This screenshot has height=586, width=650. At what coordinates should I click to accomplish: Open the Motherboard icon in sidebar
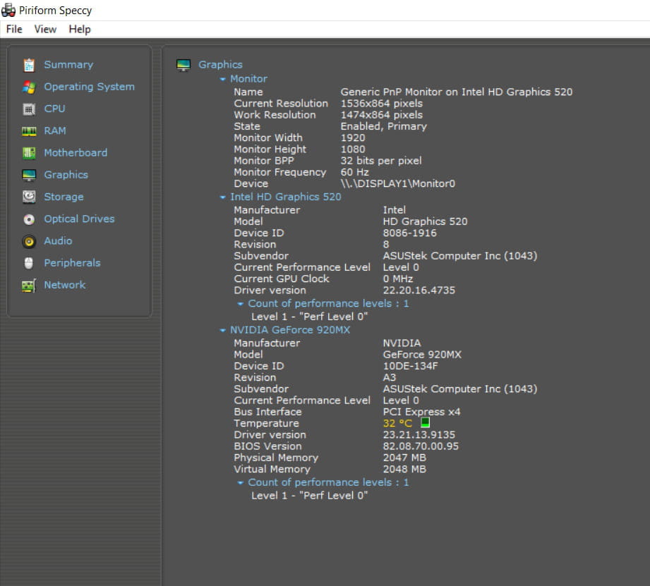29,153
